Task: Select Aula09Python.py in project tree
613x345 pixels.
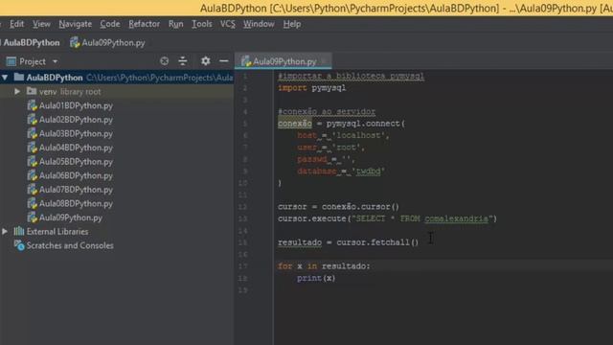Action: tap(71, 218)
